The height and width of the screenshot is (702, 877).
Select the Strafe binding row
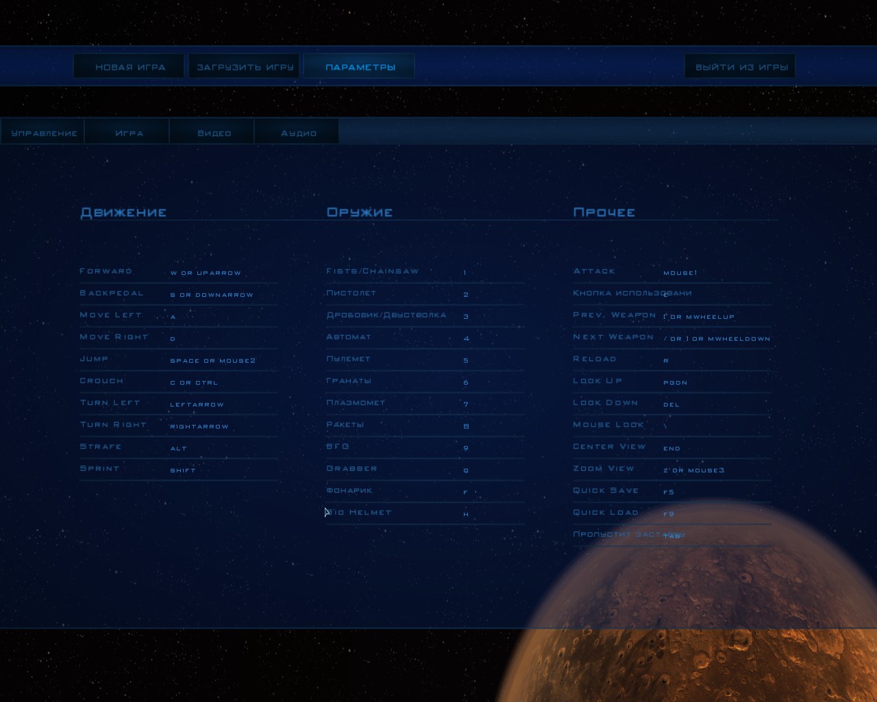point(179,448)
